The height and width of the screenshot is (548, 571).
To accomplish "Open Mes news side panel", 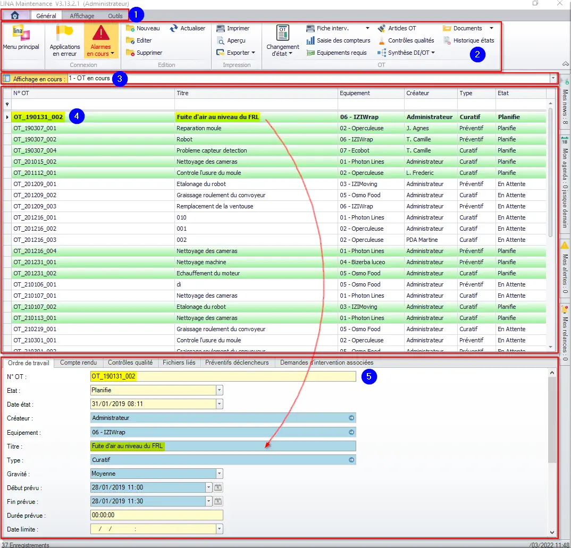I will coord(565,102).
